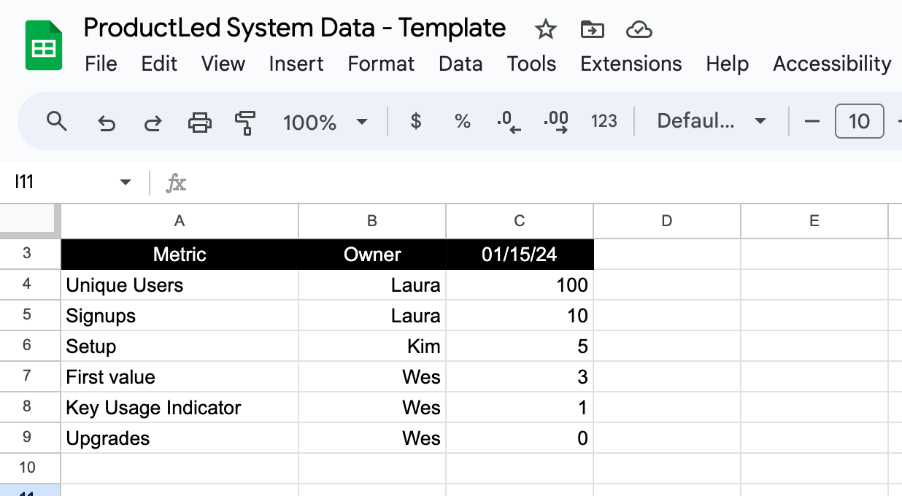902x496 pixels.
Task: Undo the last action
Action: pyautogui.click(x=107, y=122)
